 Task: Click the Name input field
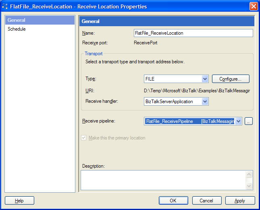click(193, 33)
